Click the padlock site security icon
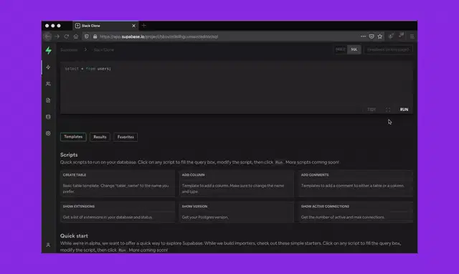The image size is (459, 274). (x=95, y=37)
